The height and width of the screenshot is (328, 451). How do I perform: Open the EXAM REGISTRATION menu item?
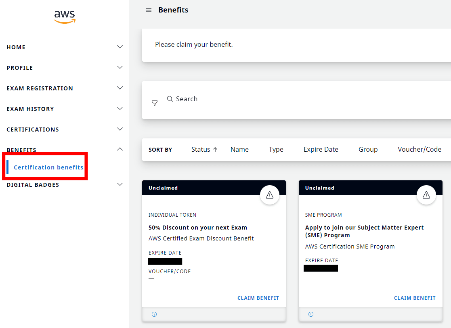(40, 88)
